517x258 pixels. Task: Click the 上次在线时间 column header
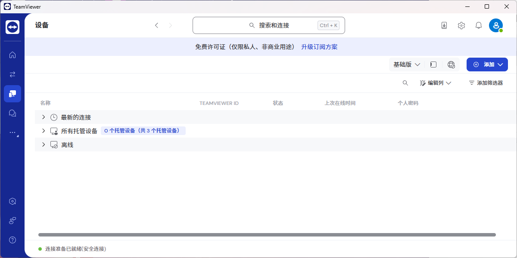point(340,103)
